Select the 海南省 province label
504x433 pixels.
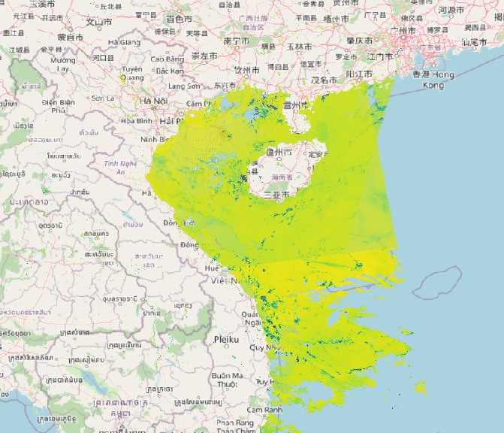[x=282, y=177]
